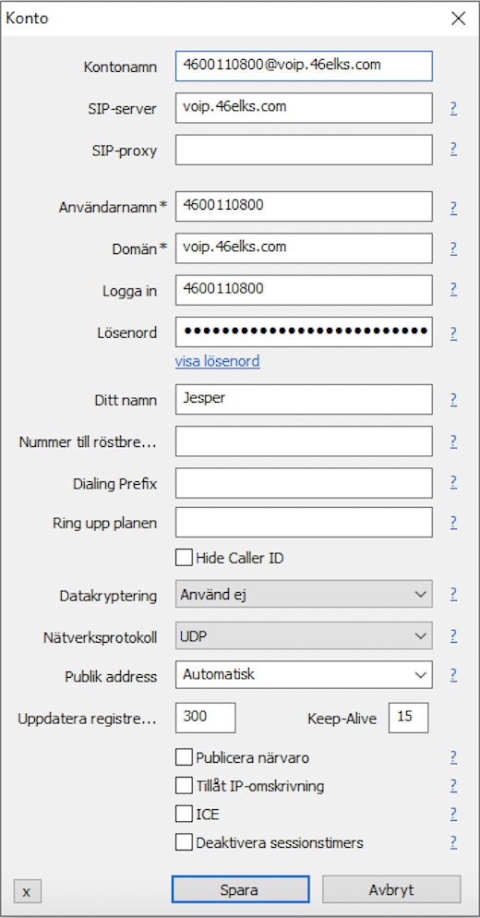The image size is (480, 918).
Task: Open help for ICE option
Action: 453,814
